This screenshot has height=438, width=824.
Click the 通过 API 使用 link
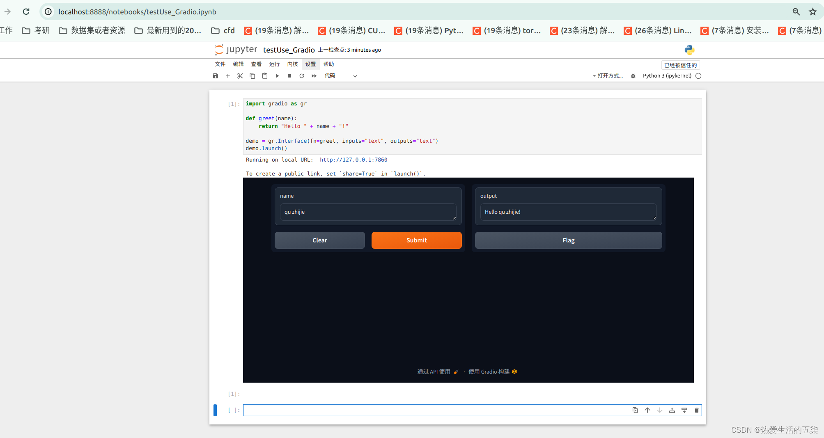[434, 372]
